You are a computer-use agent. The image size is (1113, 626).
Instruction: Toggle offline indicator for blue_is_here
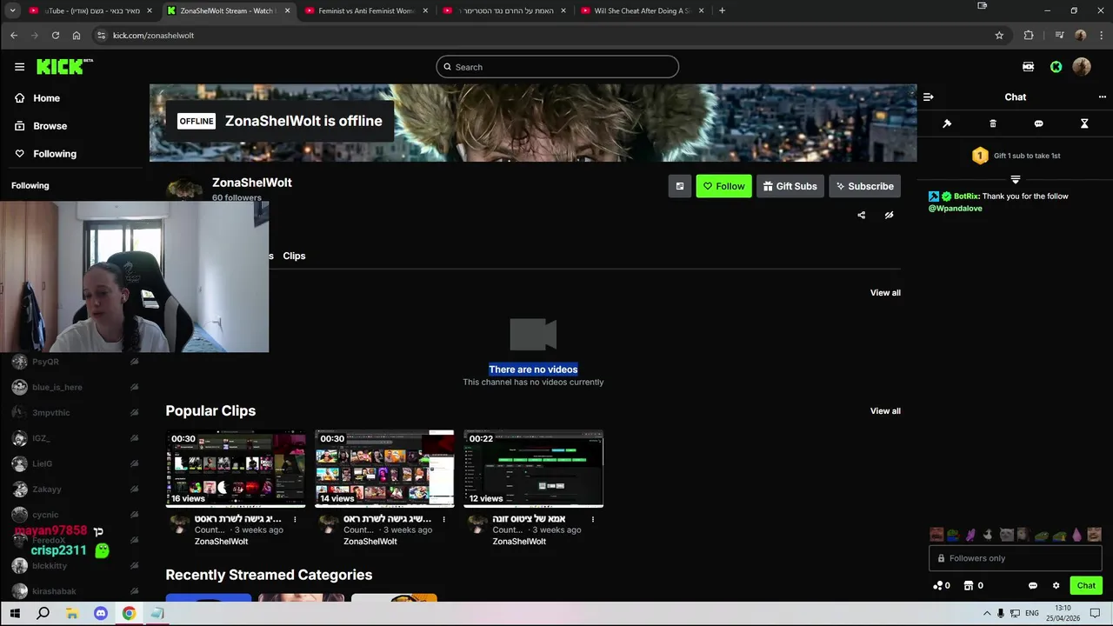click(x=134, y=387)
